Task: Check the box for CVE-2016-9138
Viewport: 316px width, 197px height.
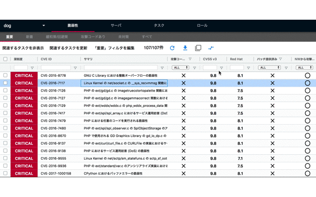Action: tap(5, 151)
